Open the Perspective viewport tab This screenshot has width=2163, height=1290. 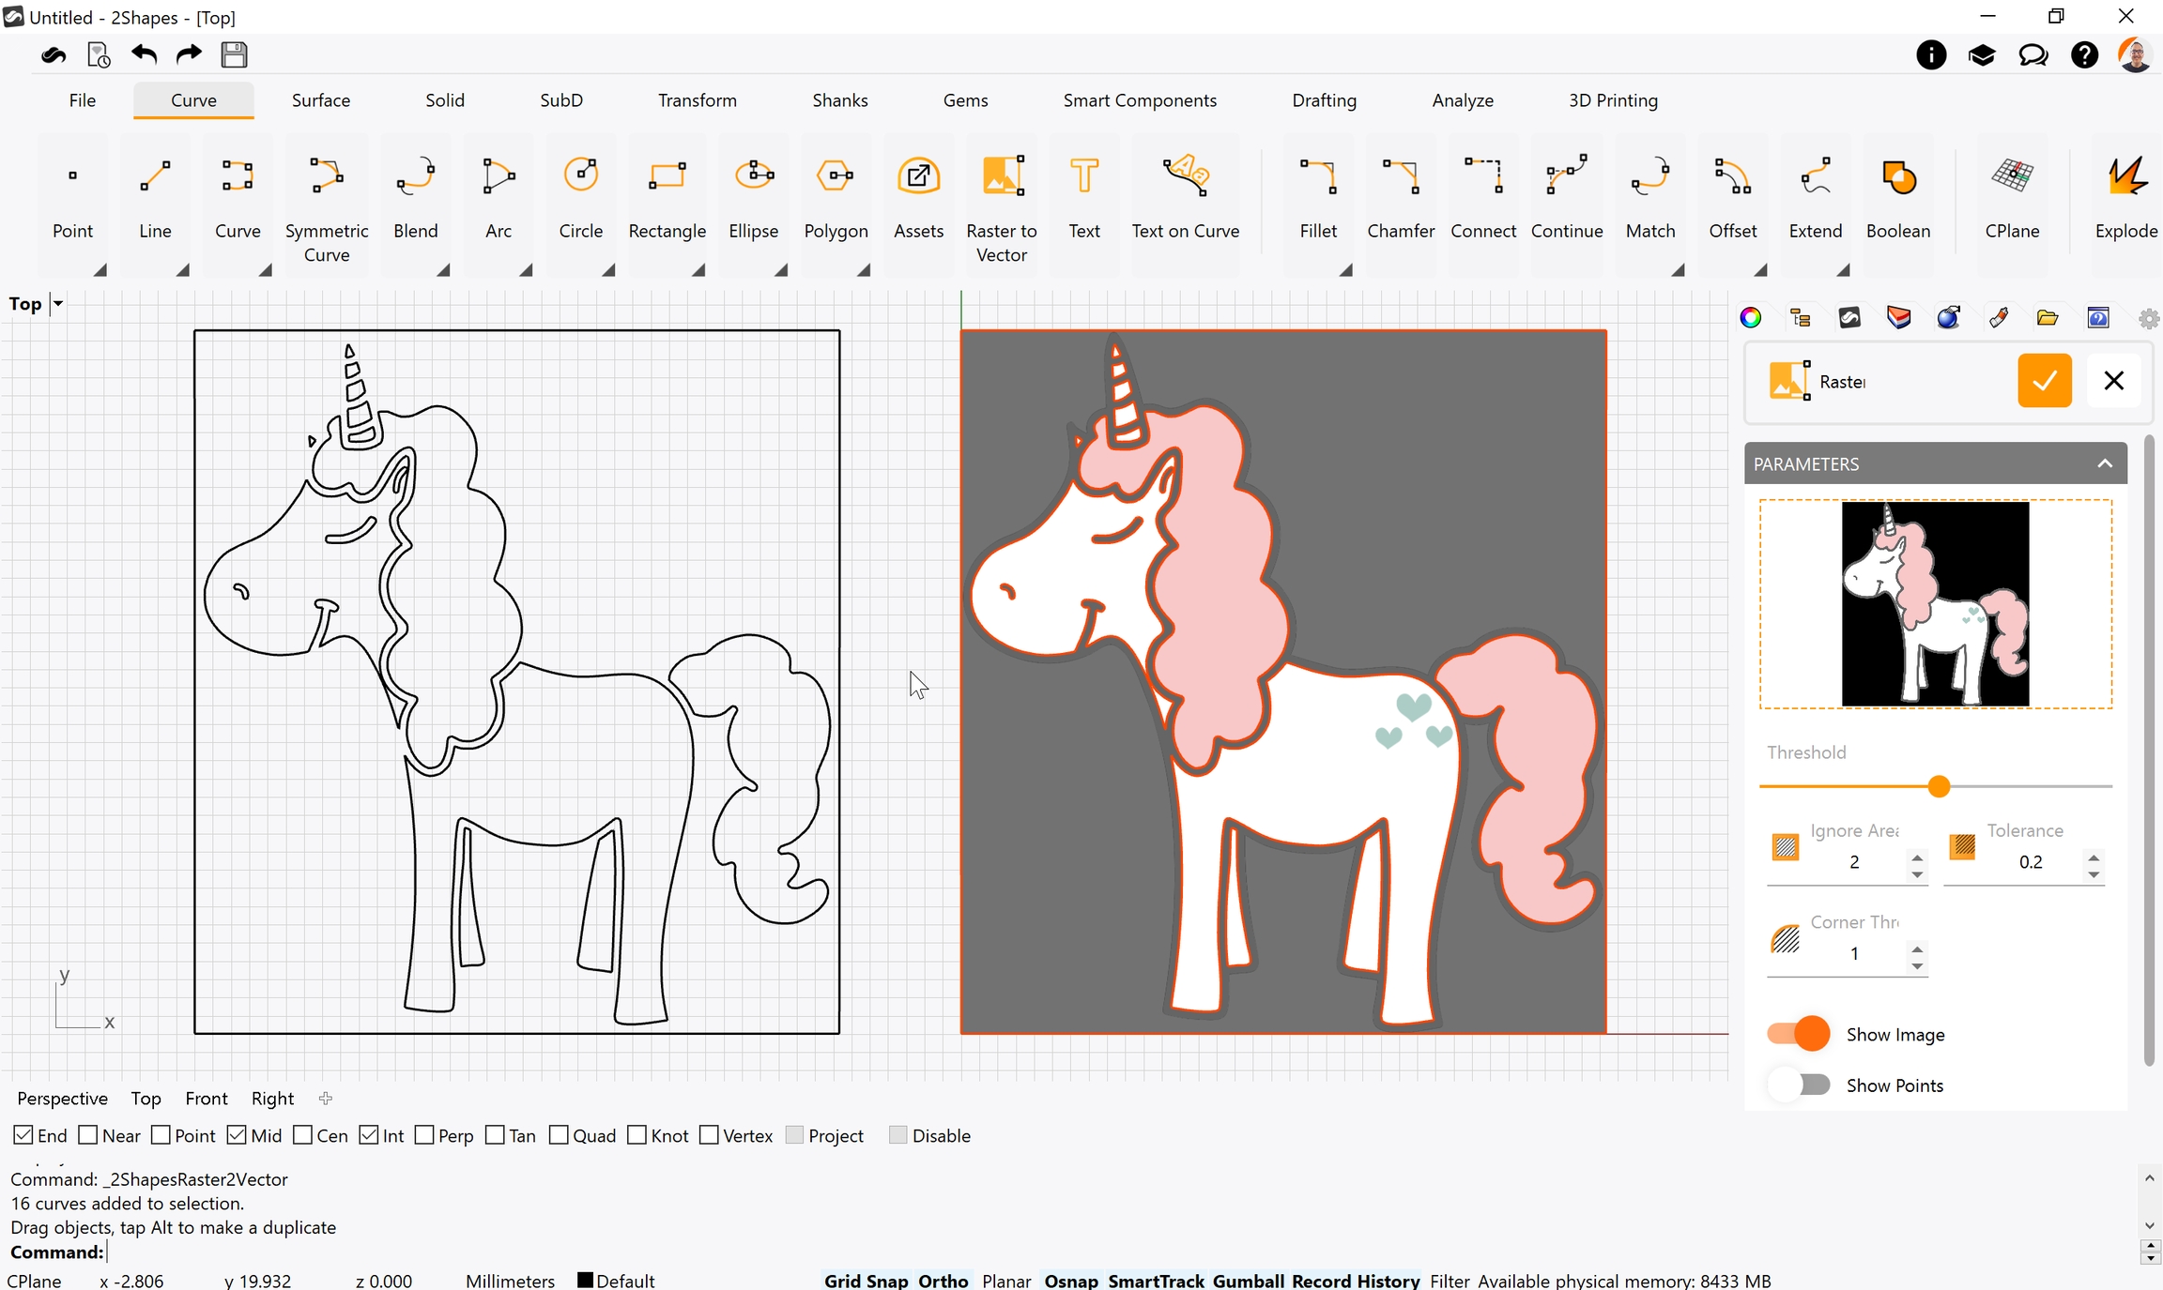point(62,1098)
